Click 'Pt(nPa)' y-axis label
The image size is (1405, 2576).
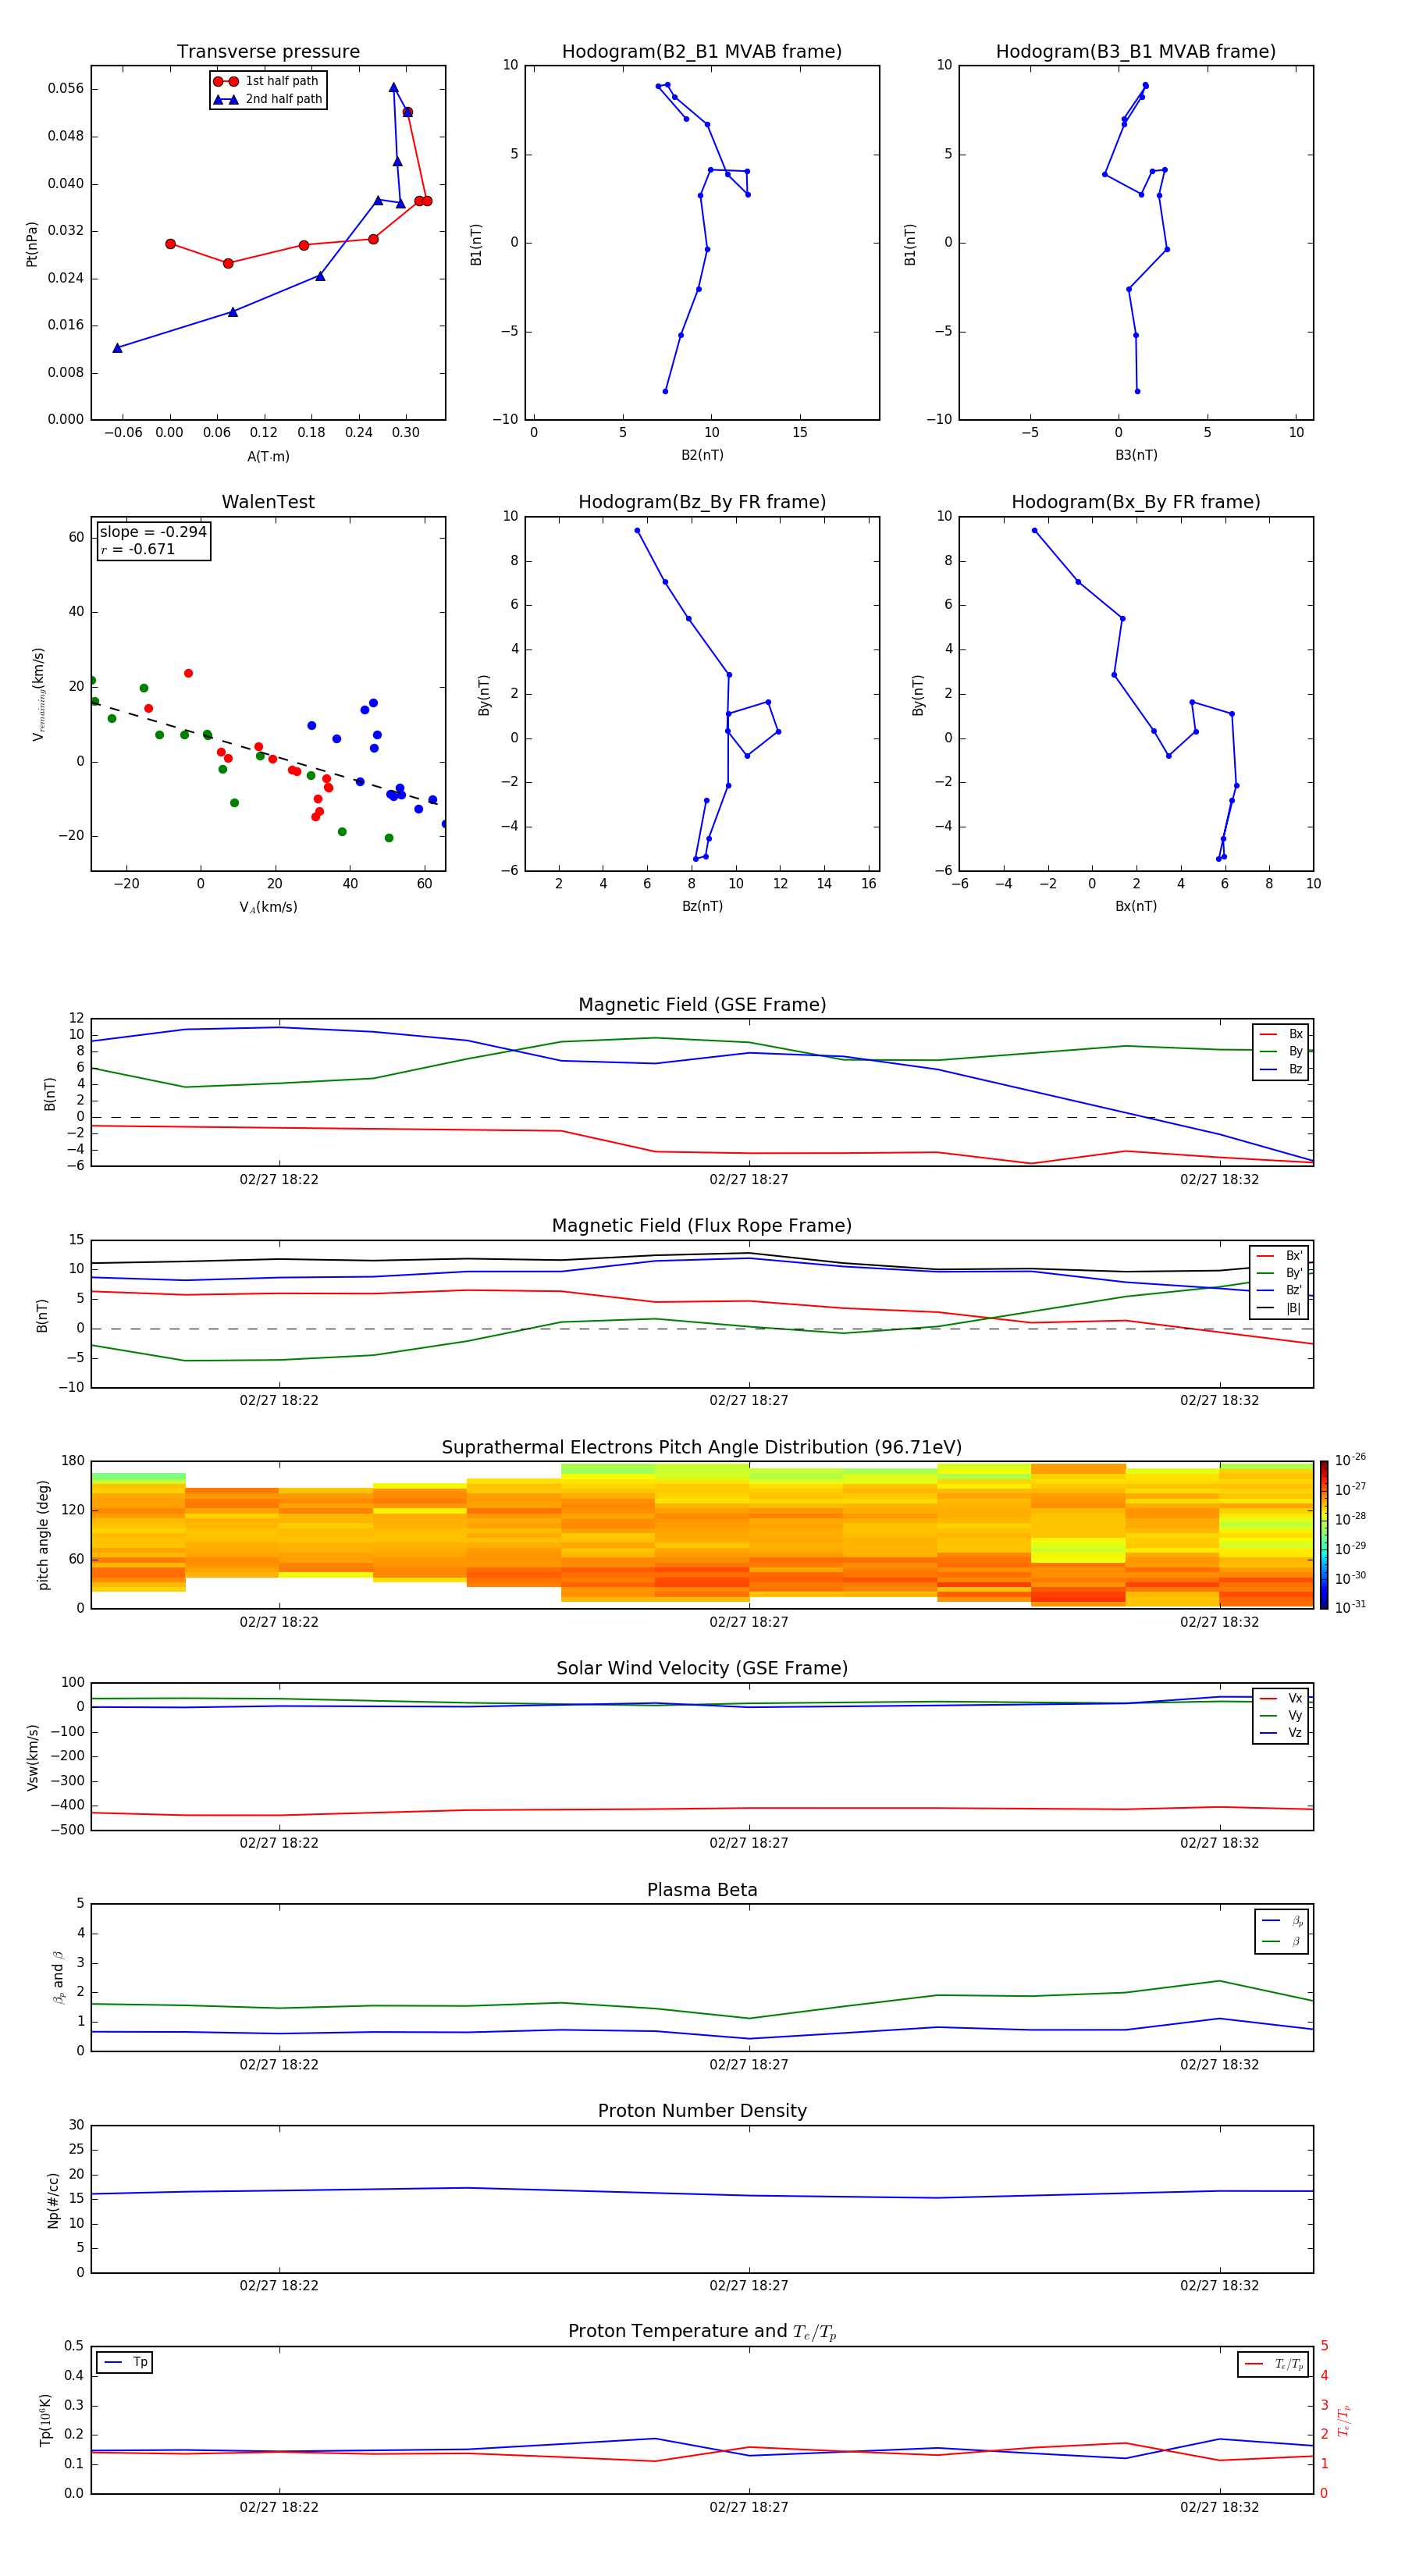pyautogui.click(x=32, y=244)
